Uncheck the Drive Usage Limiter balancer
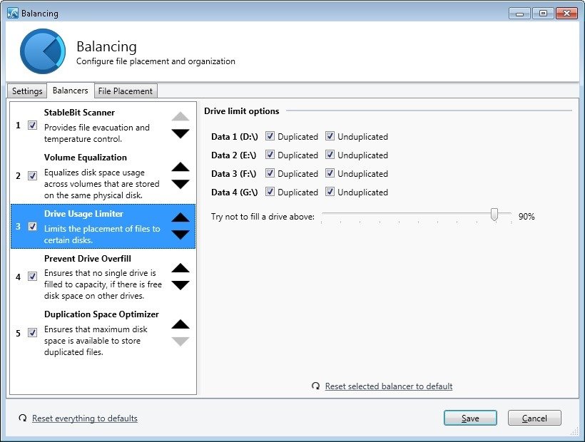Screen dimensions: 585x442 (32, 226)
